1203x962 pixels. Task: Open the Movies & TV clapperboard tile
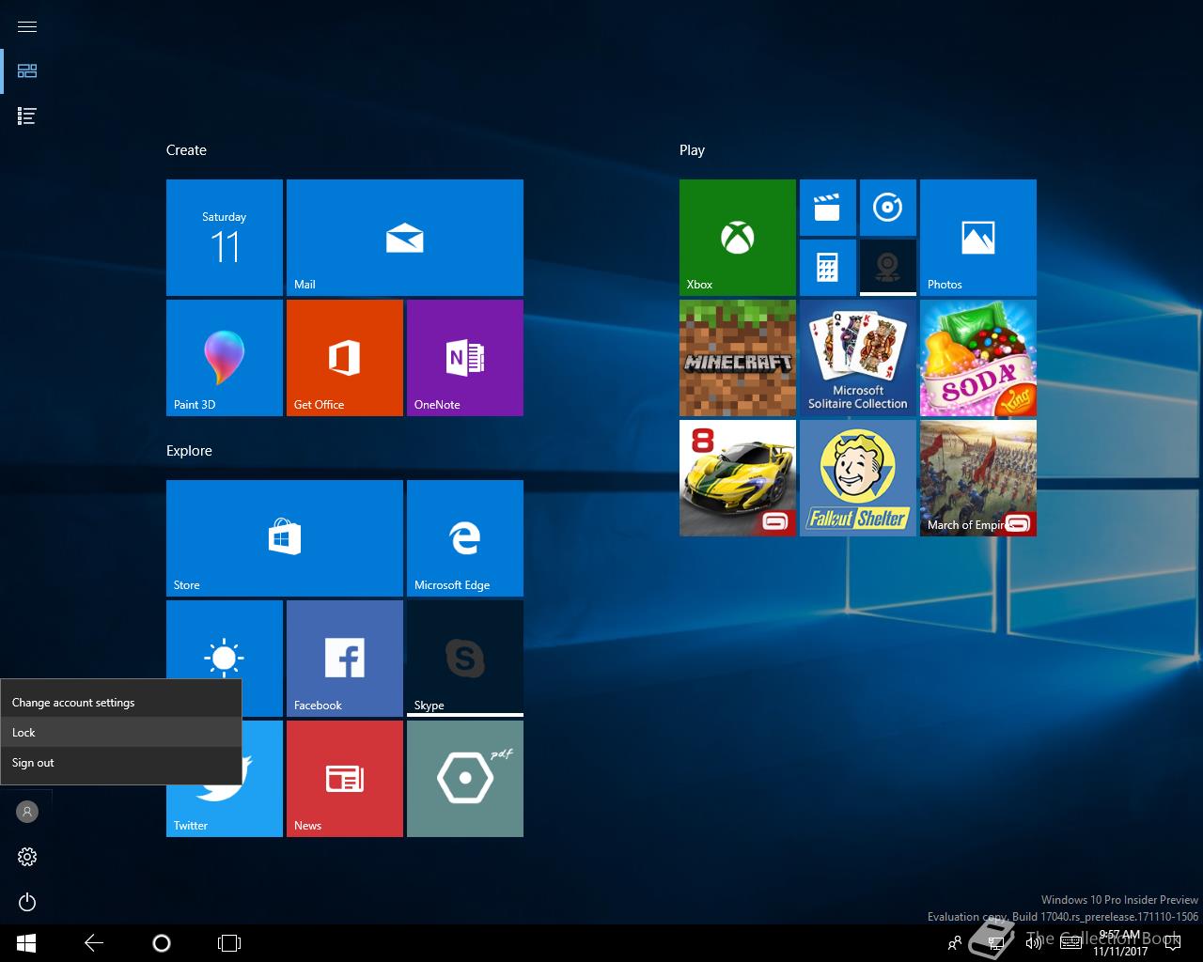tap(828, 208)
